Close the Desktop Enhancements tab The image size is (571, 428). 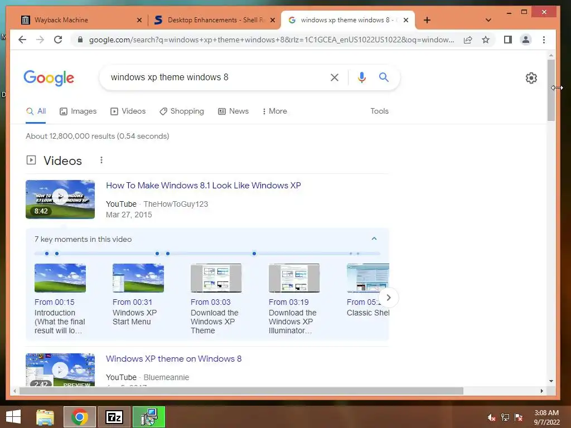272,20
